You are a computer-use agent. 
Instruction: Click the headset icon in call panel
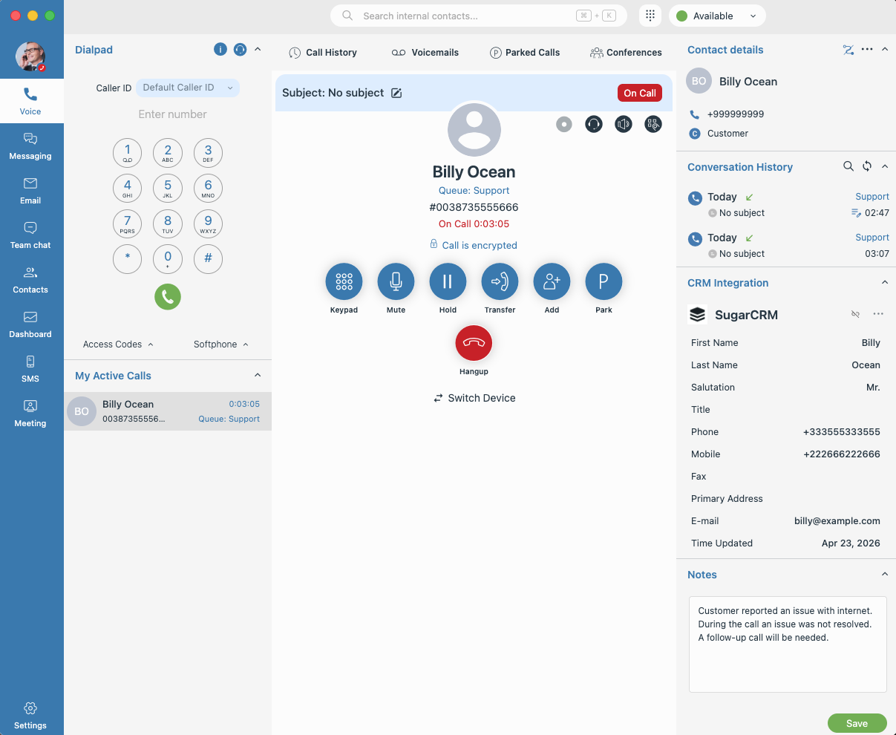pos(594,125)
